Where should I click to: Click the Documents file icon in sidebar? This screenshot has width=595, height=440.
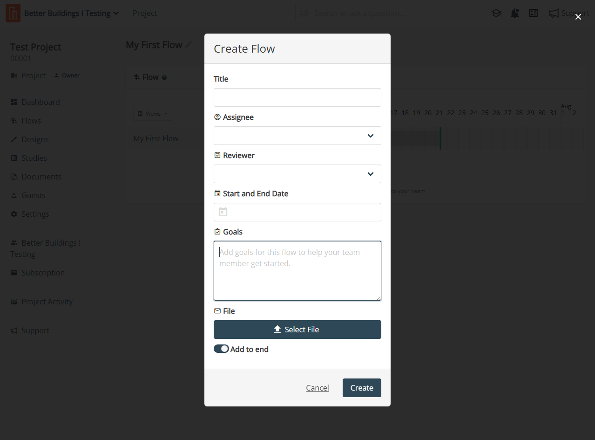[14, 177]
